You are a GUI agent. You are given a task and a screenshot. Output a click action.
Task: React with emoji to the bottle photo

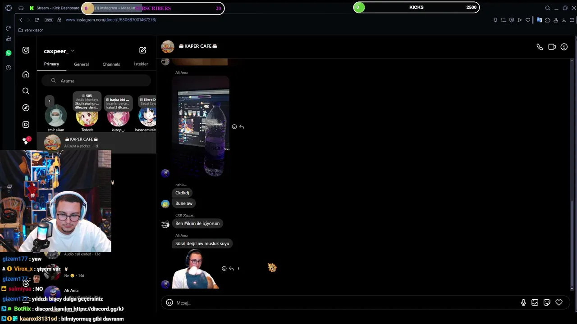[x=234, y=127]
